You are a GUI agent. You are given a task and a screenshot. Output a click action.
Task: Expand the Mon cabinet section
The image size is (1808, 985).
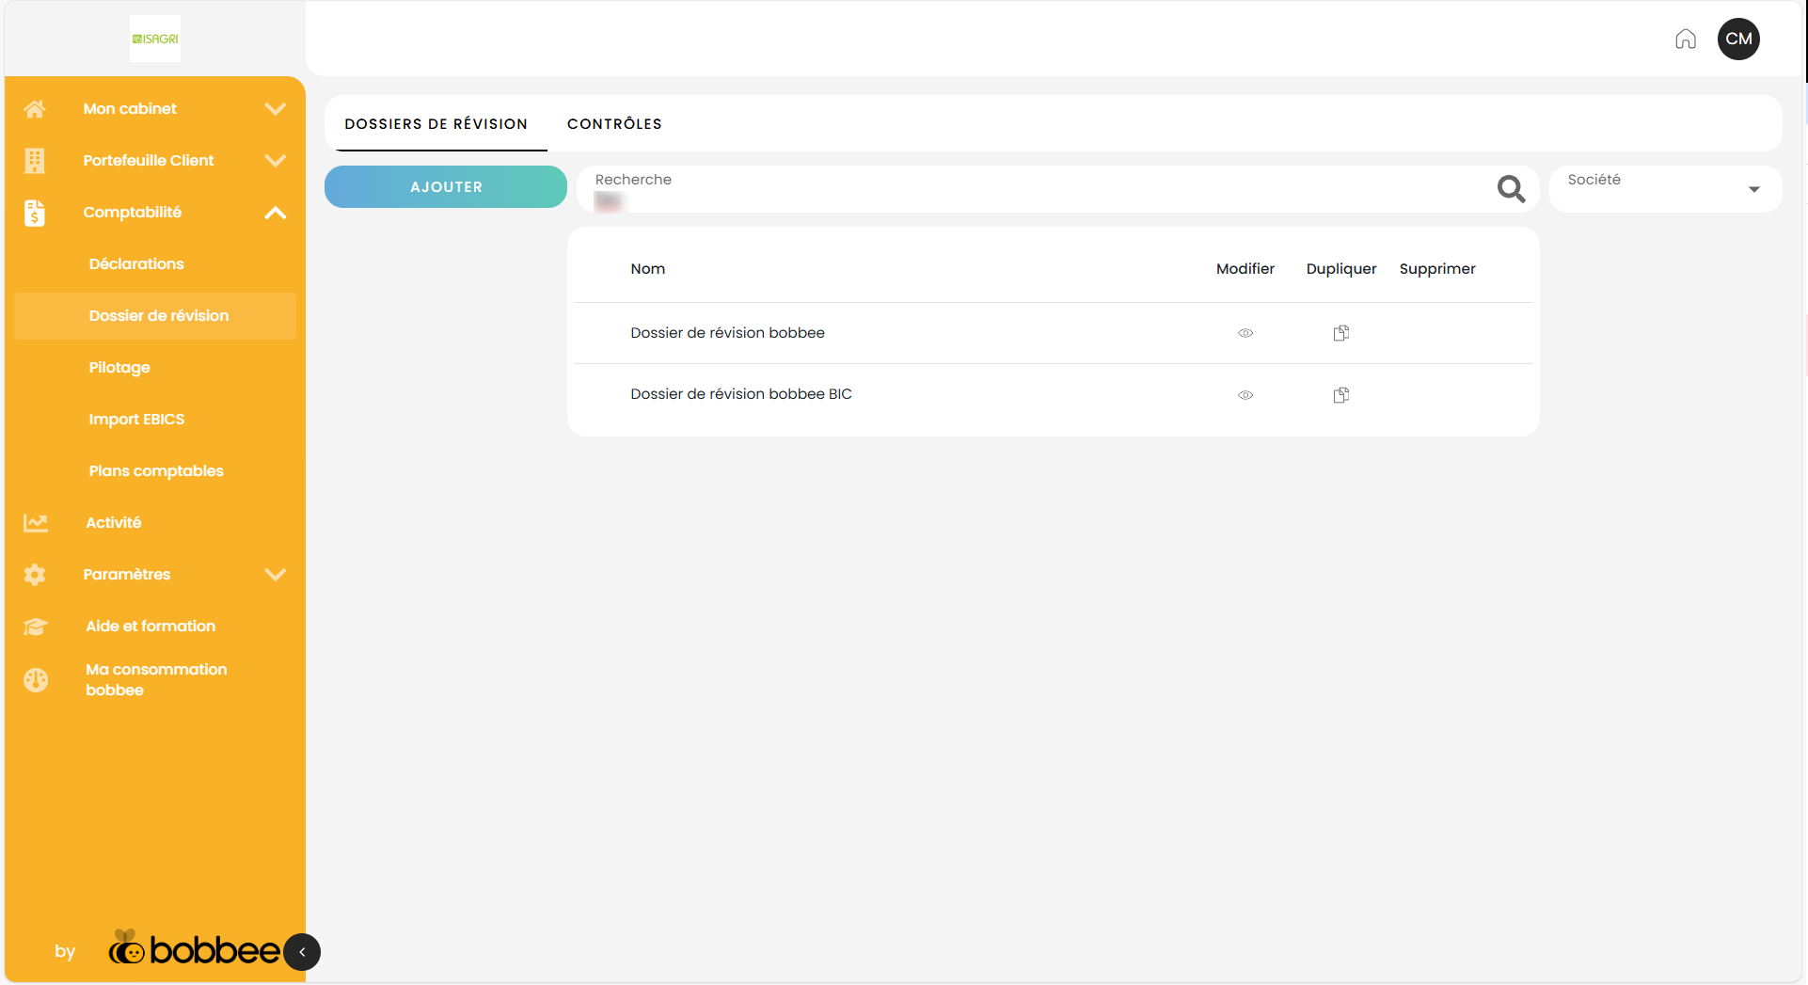[x=276, y=109]
